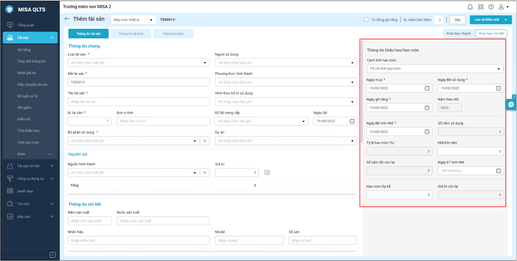Enable Tự động ghi tăng checkbox

click(x=366, y=20)
